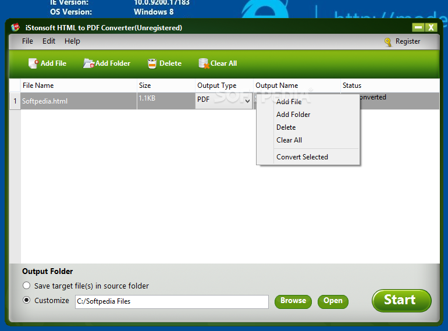
Task: Open the Edit menu
Action: tap(48, 41)
